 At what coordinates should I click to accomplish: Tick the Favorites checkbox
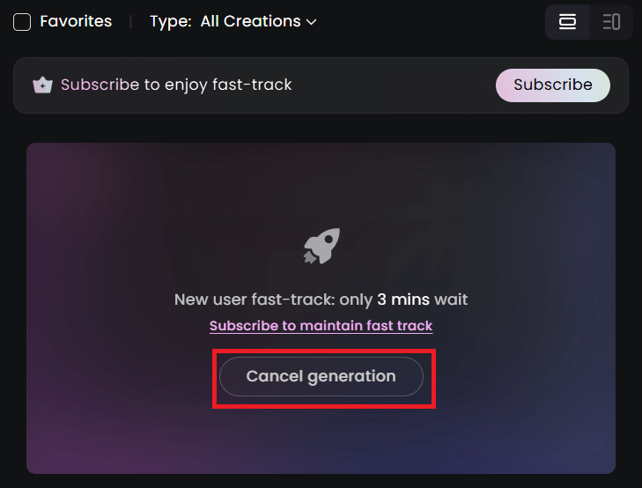pyautogui.click(x=22, y=22)
